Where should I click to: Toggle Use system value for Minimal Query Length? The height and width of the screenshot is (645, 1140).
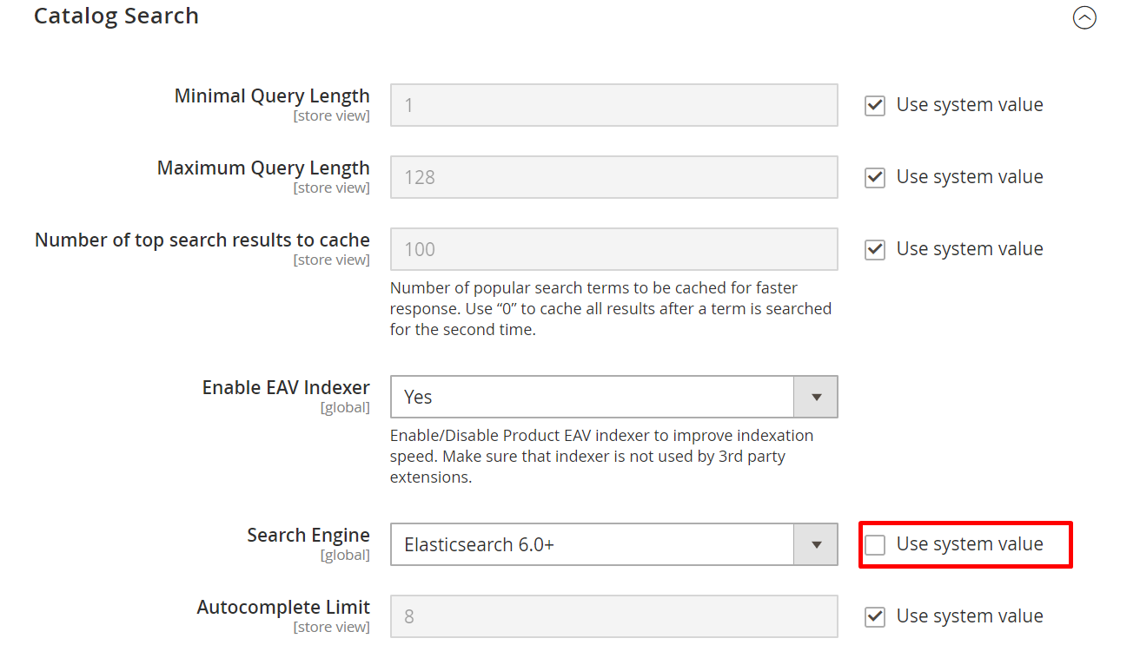point(874,105)
